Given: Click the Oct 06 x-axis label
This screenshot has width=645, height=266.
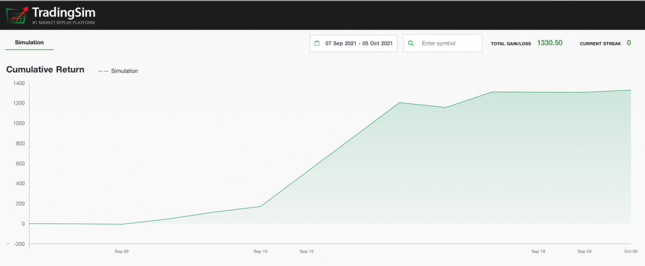Looking at the screenshot, I should coord(631,251).
